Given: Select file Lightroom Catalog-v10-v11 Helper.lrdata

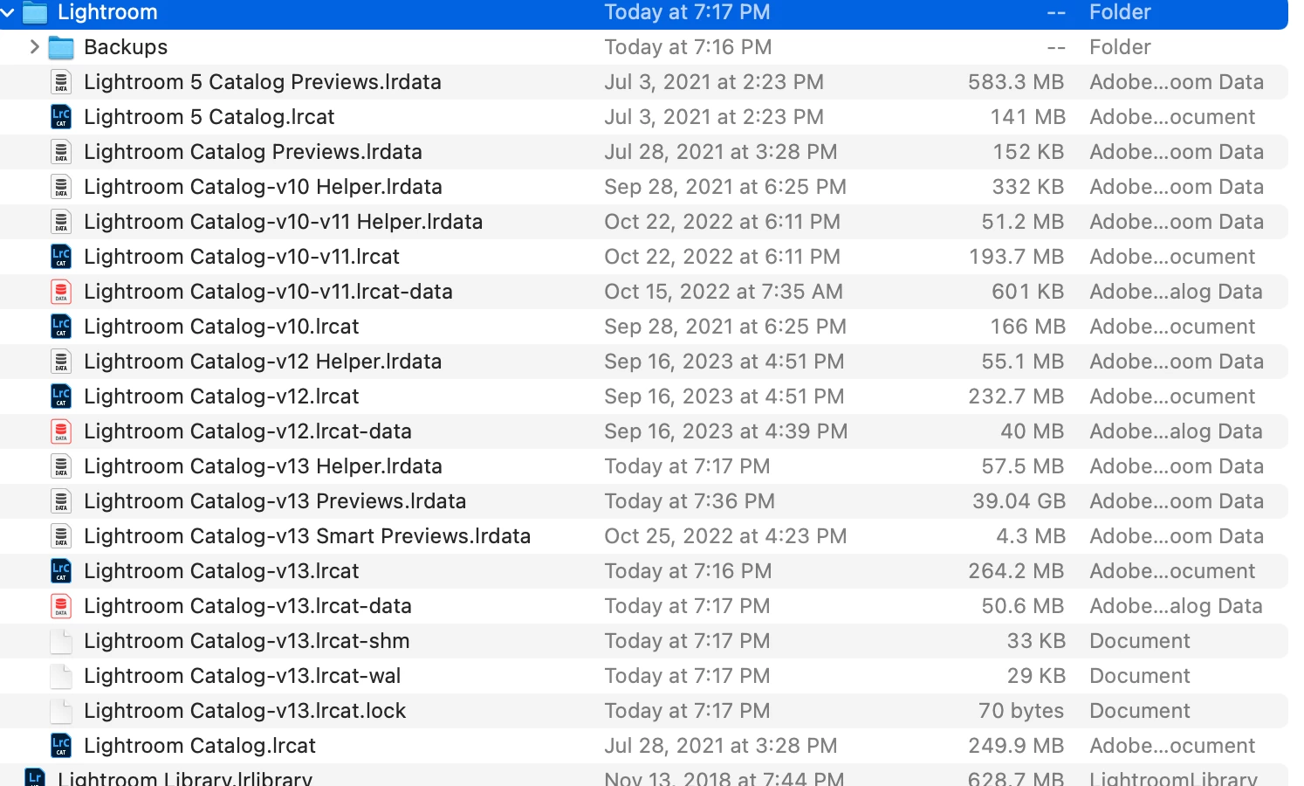Looking at the screenshot, I should click(284, 222).
